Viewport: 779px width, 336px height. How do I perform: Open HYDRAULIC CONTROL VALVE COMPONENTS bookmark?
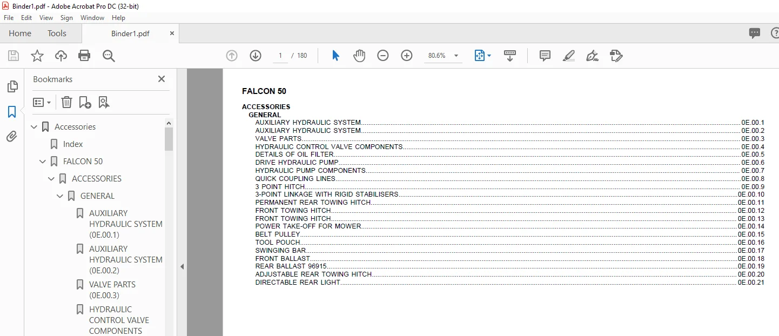[119, 320]
